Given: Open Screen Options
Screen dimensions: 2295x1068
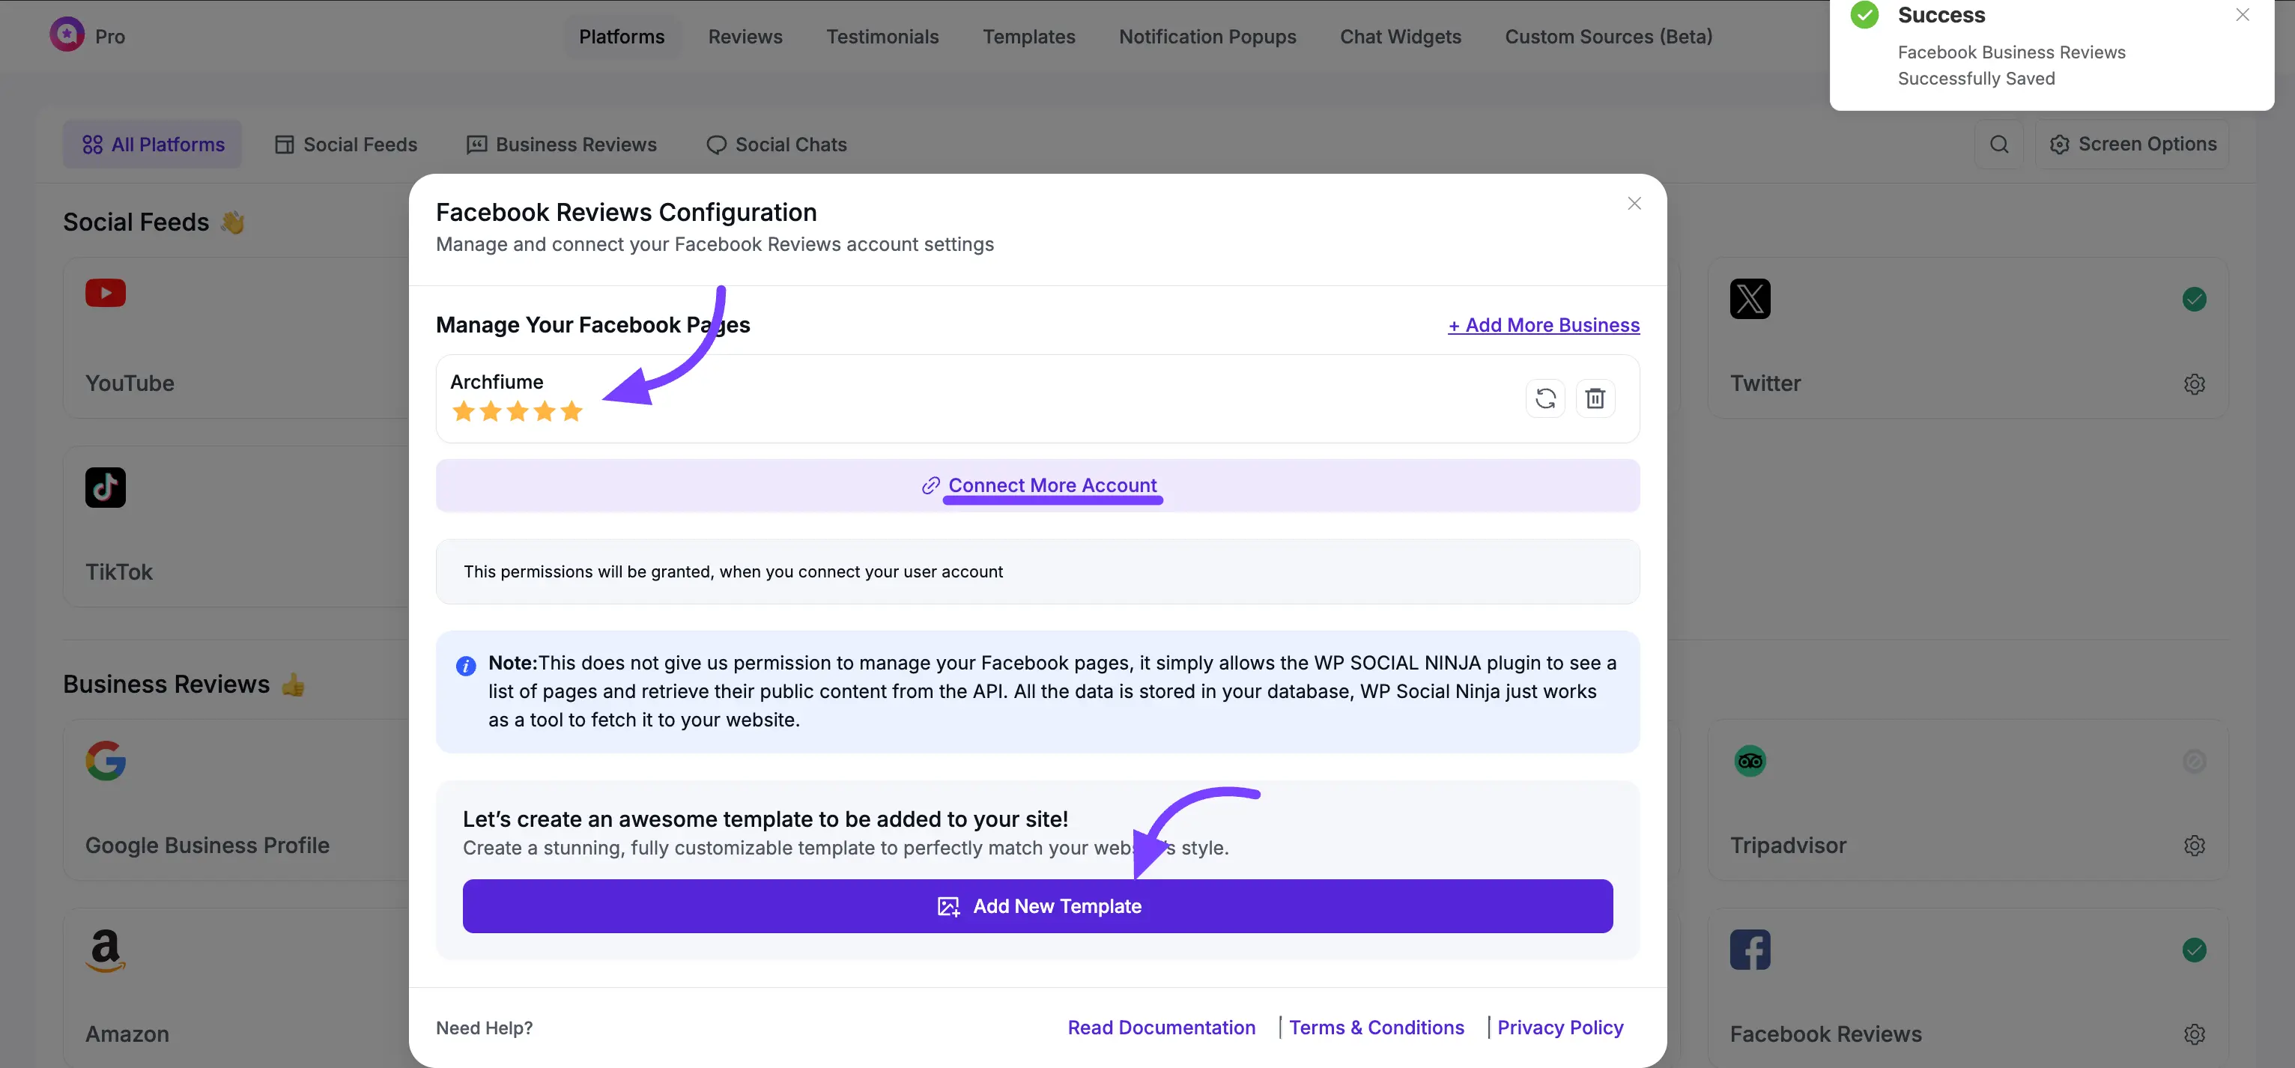Looking at the screenshot, I should click(x=2133, y=145).
